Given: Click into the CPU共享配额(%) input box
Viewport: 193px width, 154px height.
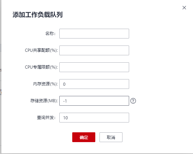Looking at the screenshot, I should 94,50.
